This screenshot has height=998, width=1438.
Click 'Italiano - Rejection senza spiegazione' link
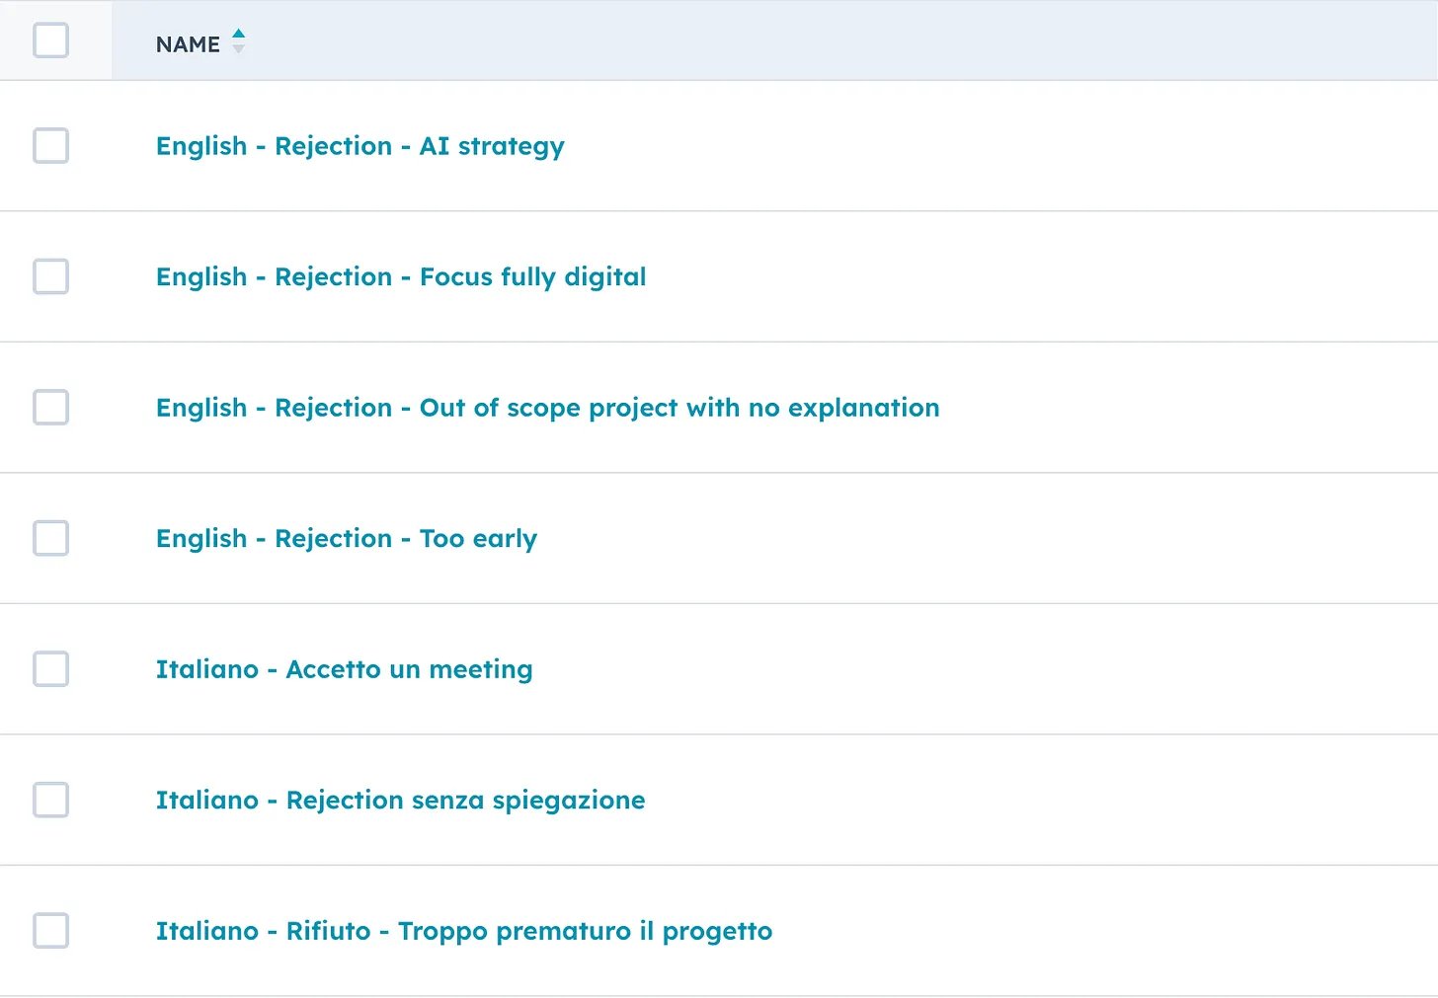(x=400, y=801)
